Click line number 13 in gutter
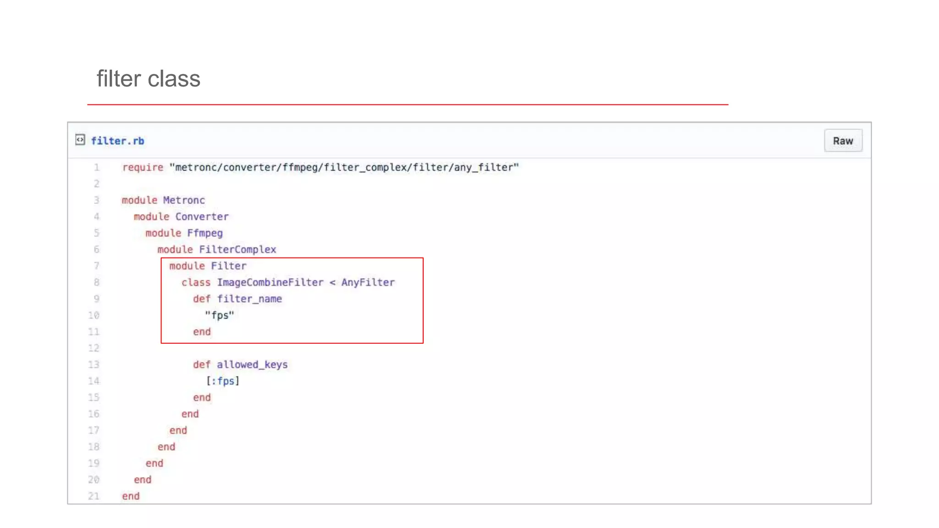This screenshot has height=528, width=939. pyautogui.click(x=94, y=364)
